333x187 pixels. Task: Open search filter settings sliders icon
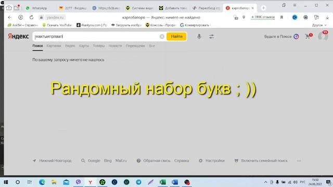tap(211, 36)
